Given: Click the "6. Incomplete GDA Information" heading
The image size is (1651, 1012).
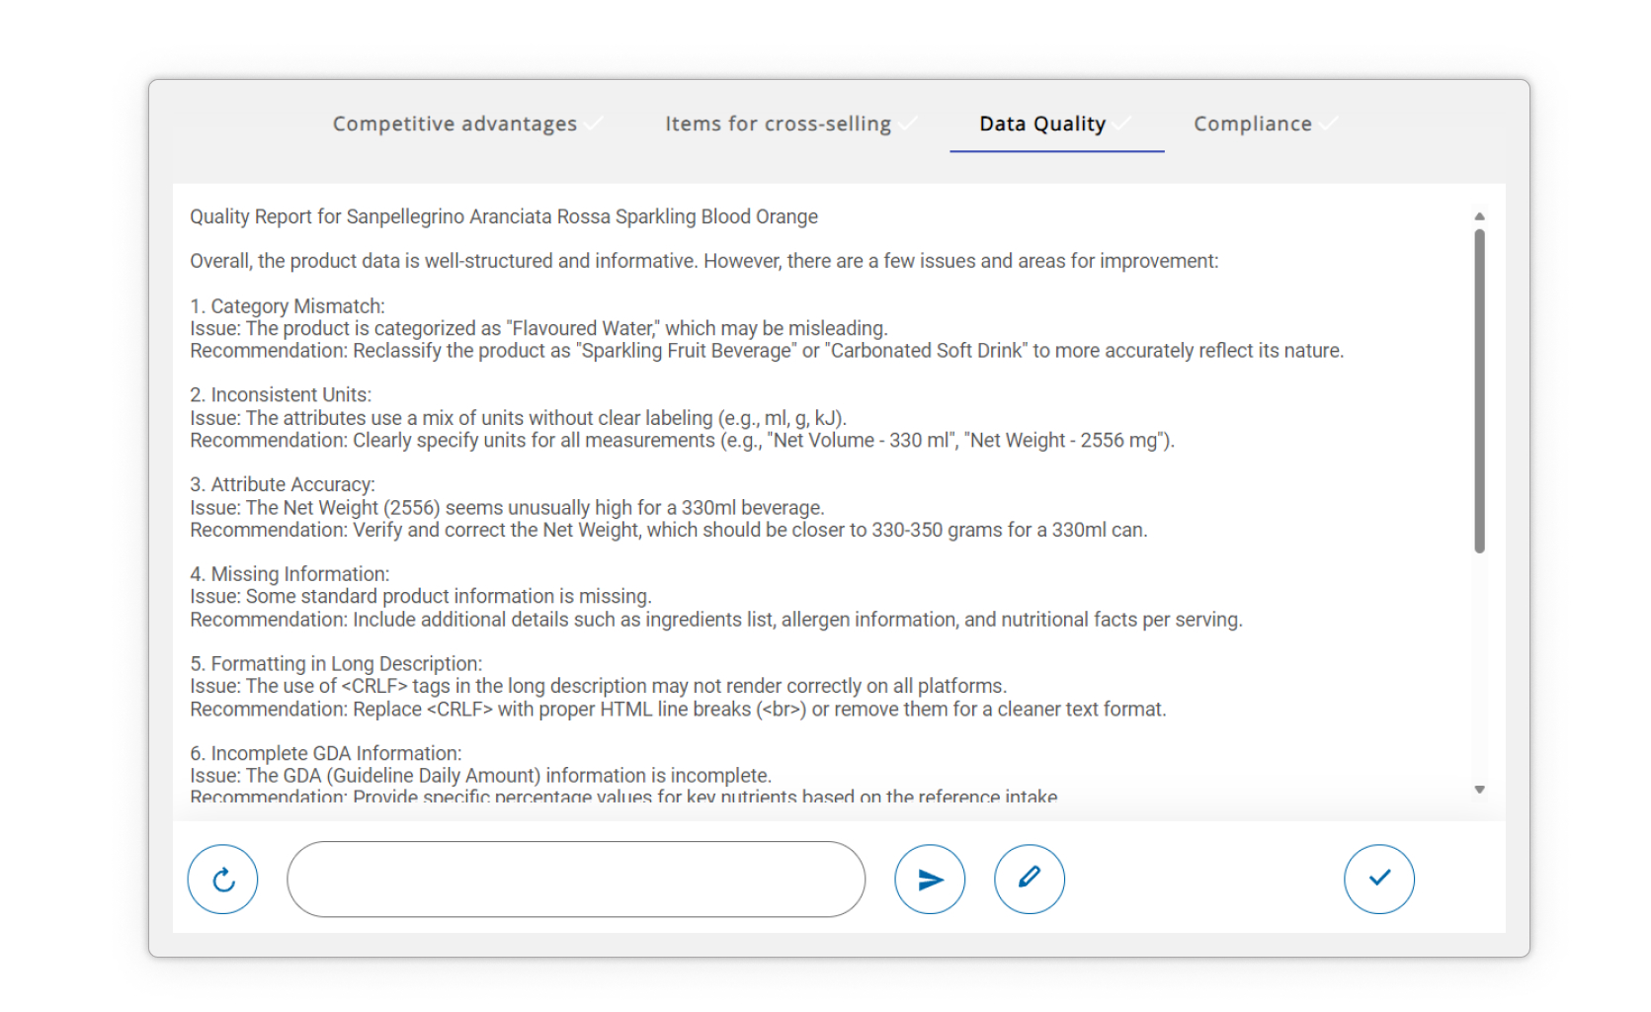Looking at the screenshot, I should point(326,753).
